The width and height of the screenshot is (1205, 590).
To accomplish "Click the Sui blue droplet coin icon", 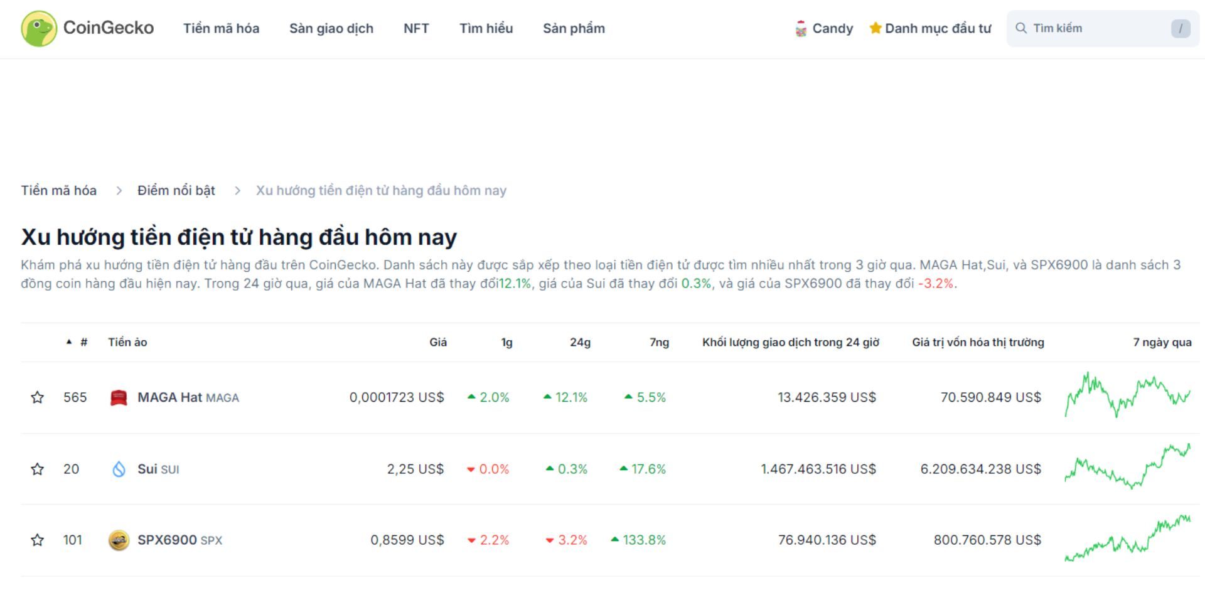I will pyautogui.click(x=121, y=468).
